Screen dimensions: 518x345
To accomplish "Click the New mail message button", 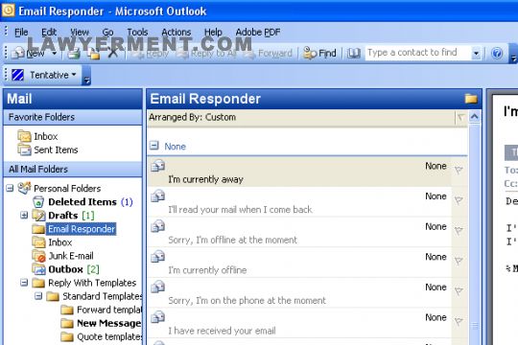I will click(28, 53).
